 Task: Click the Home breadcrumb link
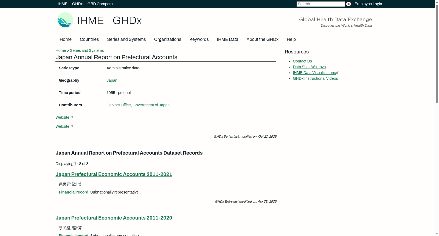click(x=61, y=50)
